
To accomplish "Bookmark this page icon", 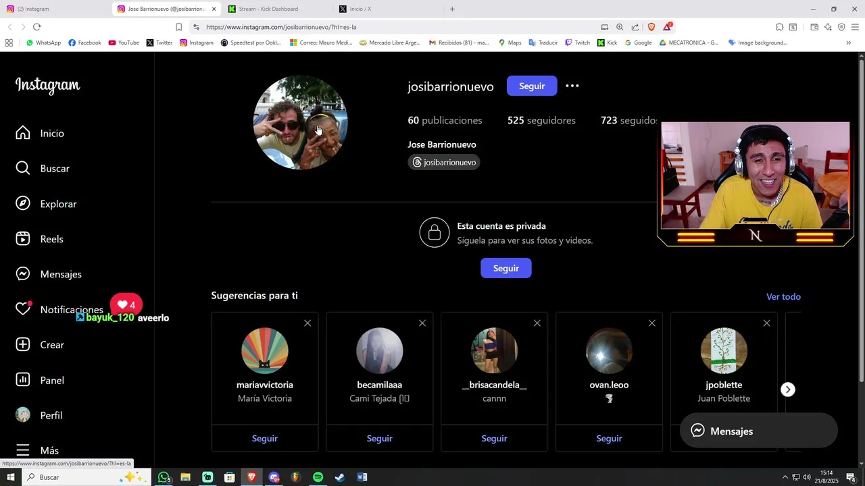I will 178,27.
